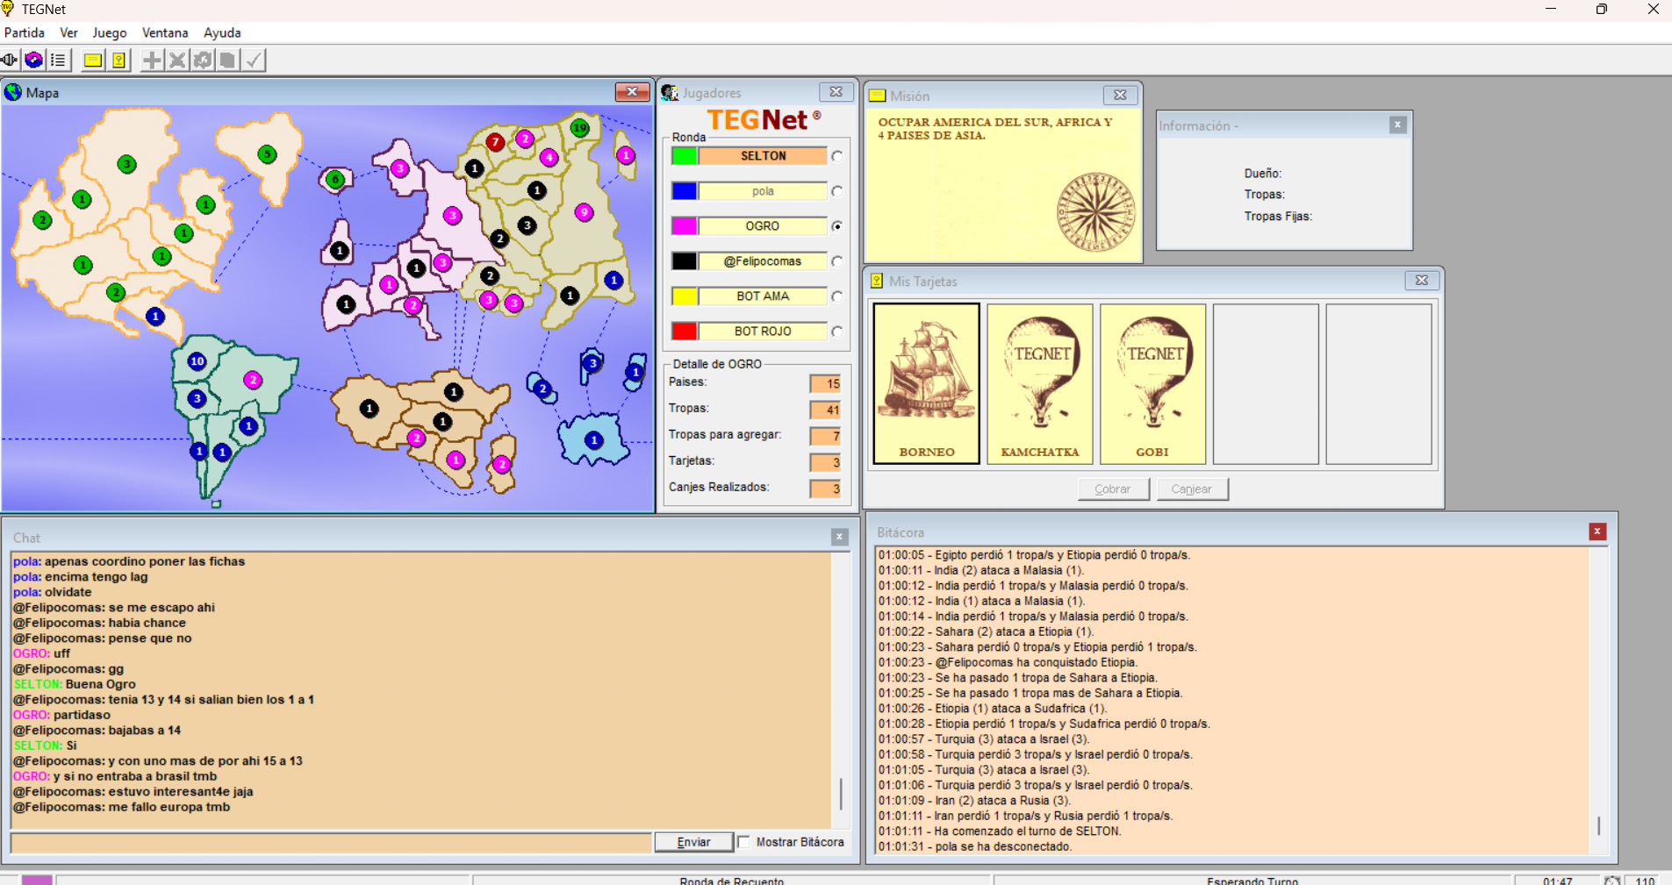Click the magenta OGRO color swatch

pyautogui.click(x=685, y=226)
